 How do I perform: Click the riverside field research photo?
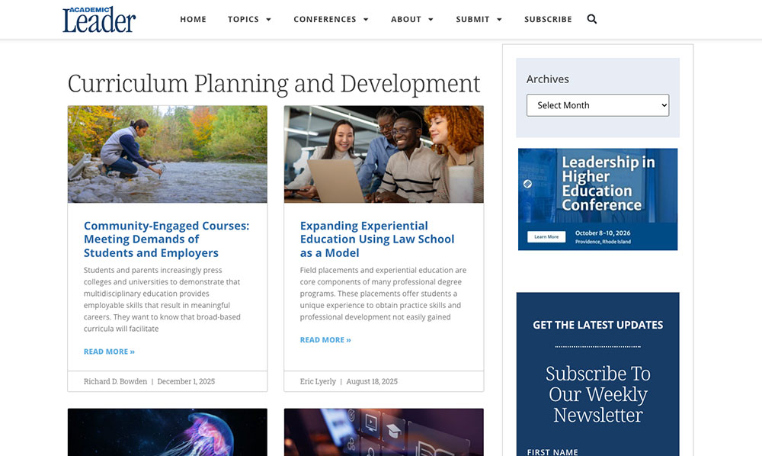167,154
